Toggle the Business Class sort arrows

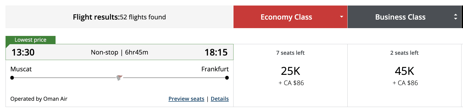tap(455, 17)
